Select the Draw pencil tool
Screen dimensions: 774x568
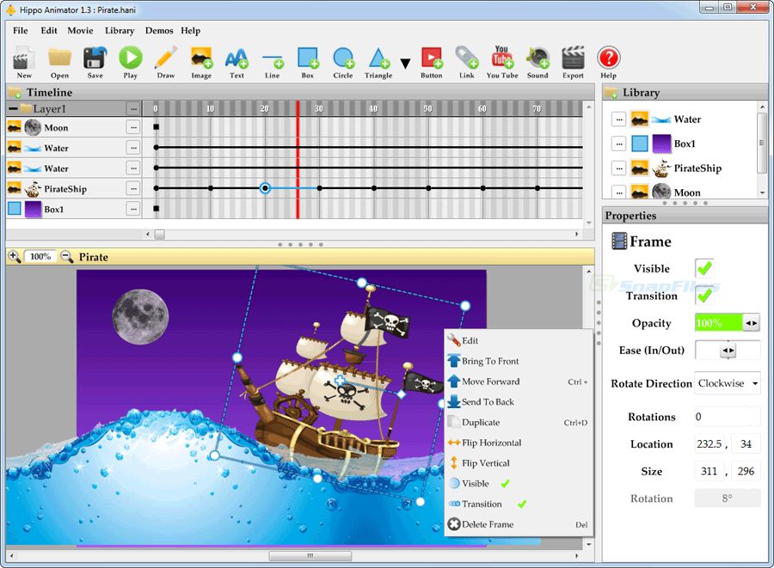pos(165,58)
